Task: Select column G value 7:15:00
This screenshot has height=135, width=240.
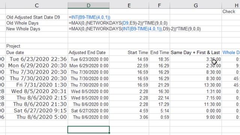Action: [213, 98]
